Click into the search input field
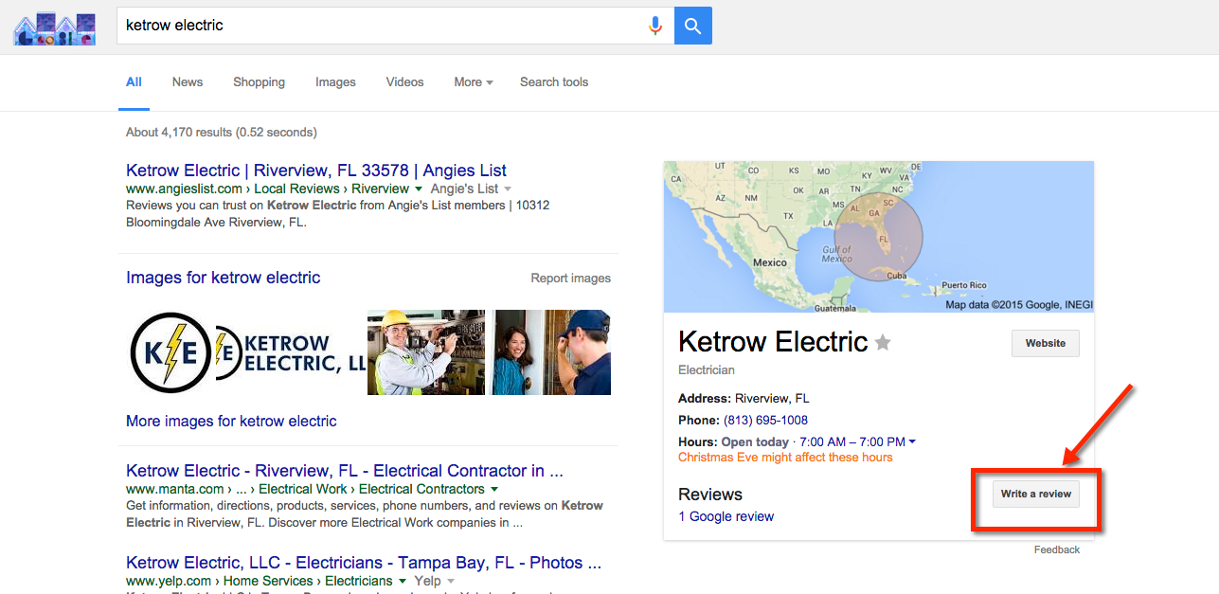Screen dimensions: 1219x594 pos(379,26)
